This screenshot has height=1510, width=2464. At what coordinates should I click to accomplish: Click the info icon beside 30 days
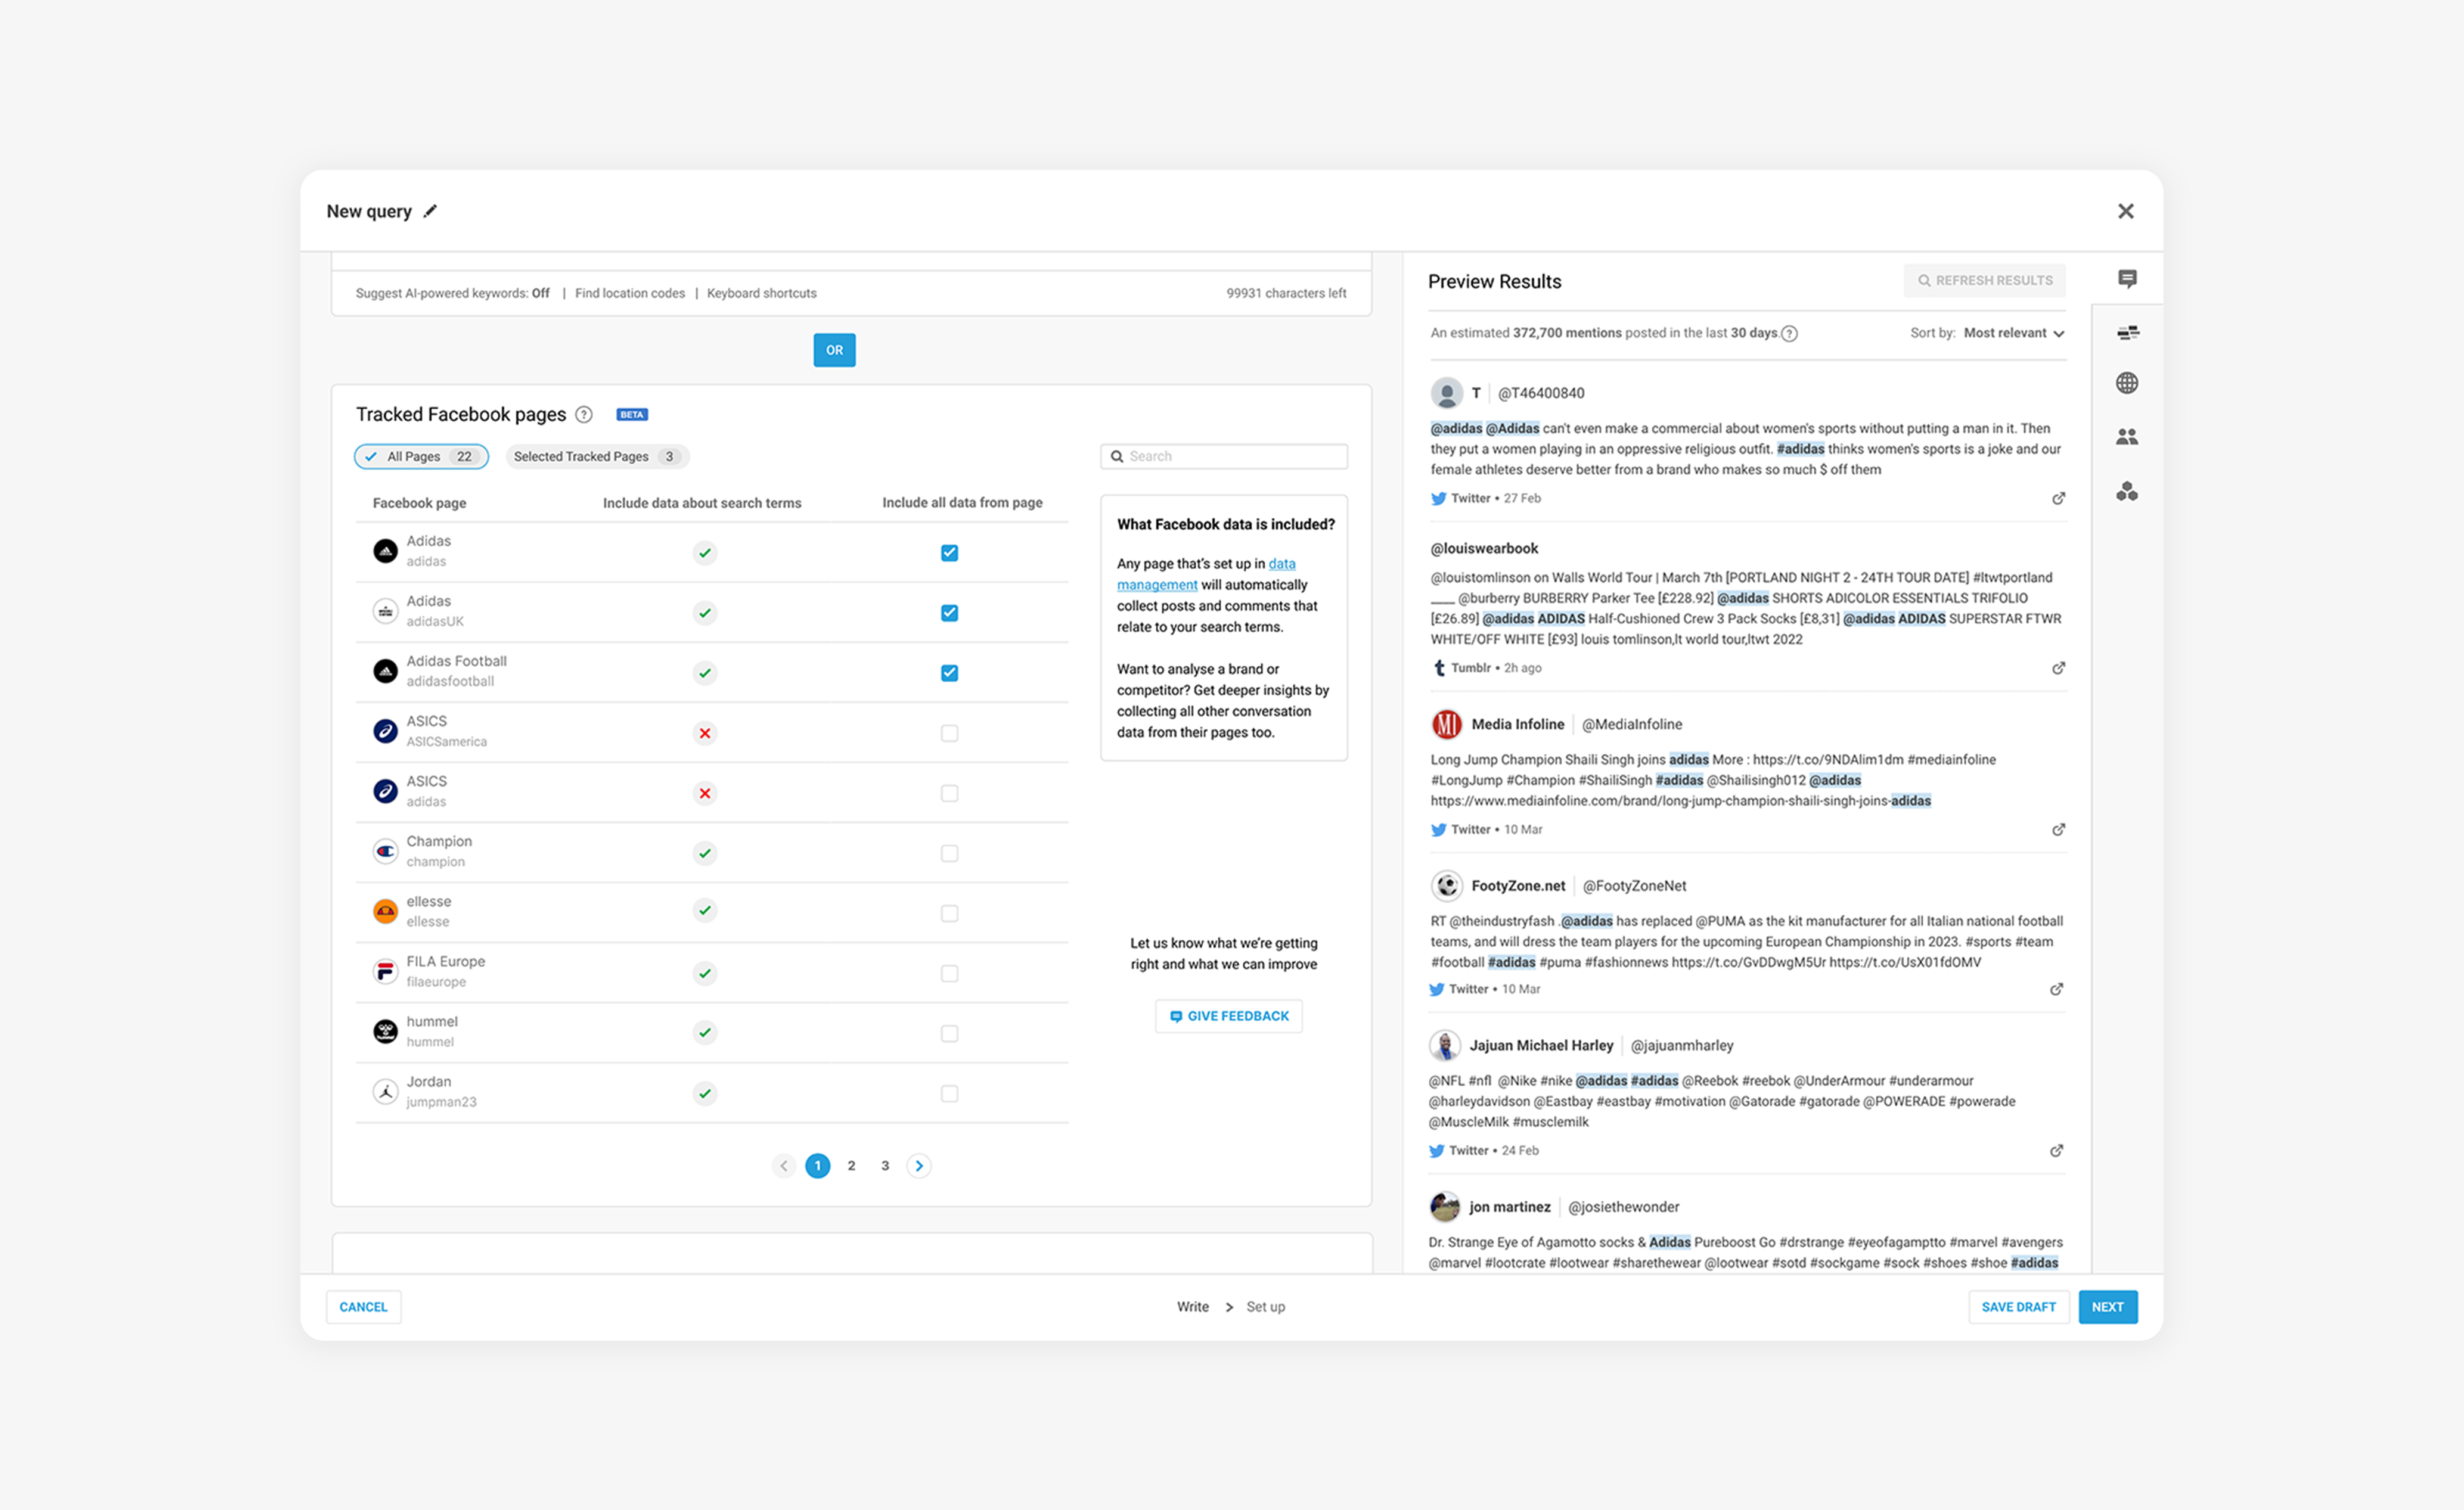click(1790, 334)
